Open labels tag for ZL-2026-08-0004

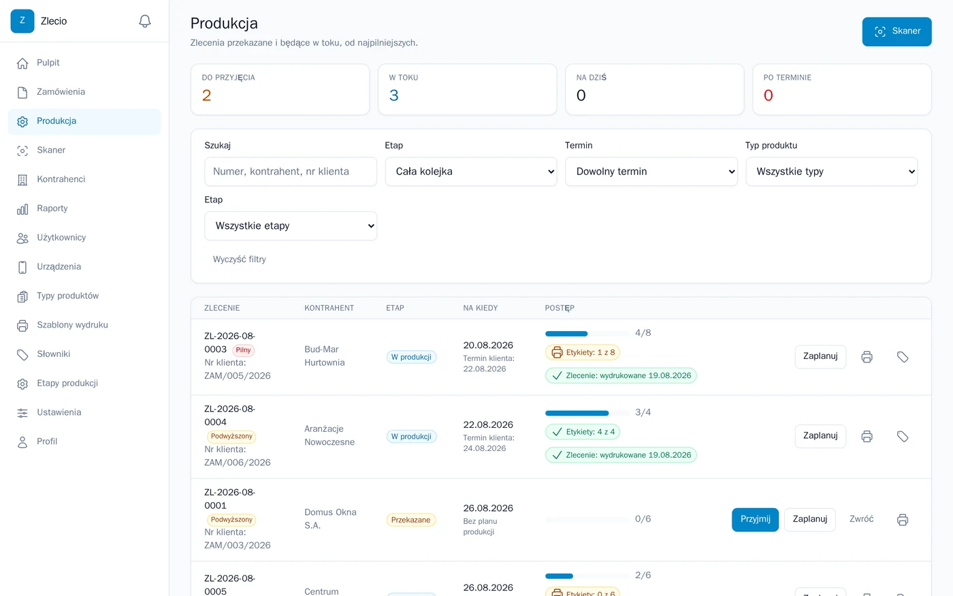tap(903, 437)
